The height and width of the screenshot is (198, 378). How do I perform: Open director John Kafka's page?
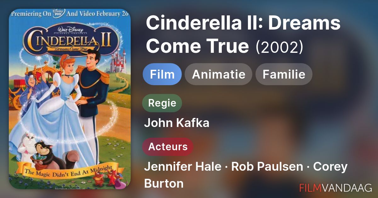point(176,123)
